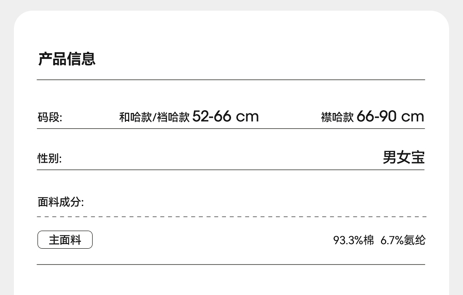Click the 面料成分: label
The width and height of the screenshot is (463, 295).
tap(61, 202)
